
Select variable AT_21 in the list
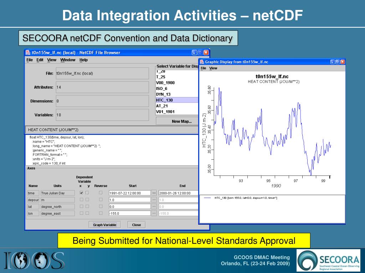tap(177, 106)
